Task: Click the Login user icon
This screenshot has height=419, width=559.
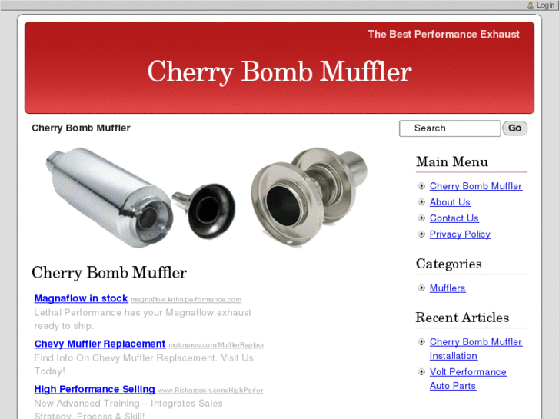Action: (531, 5)
